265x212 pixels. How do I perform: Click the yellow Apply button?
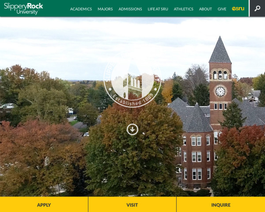point(44,204)
